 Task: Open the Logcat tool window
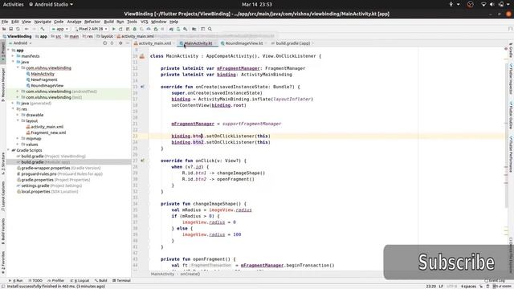[80, 280]
